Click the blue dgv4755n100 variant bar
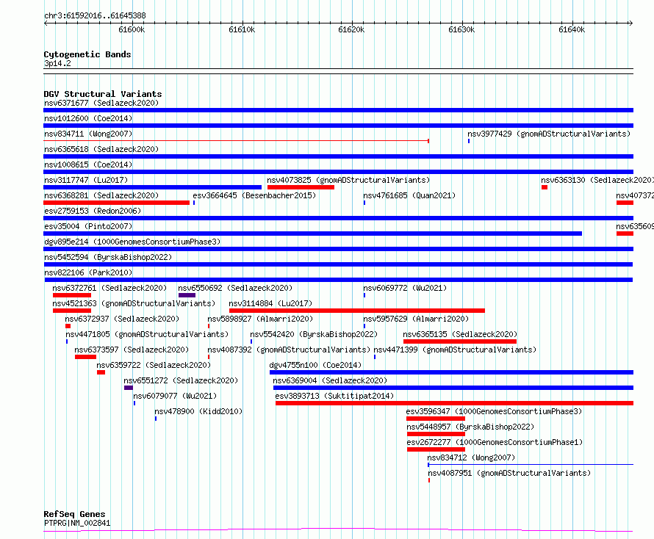Image resolution: width=654 pixels, height=539 pixels. 452,372
